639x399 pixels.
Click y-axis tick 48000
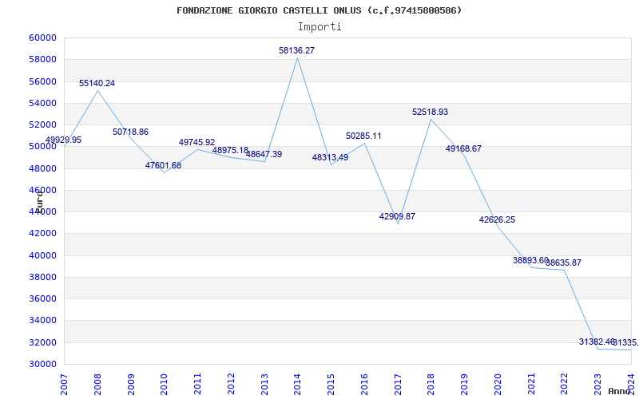pos(42,168)
